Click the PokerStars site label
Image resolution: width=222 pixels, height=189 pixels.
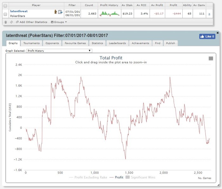coord(17,16)
